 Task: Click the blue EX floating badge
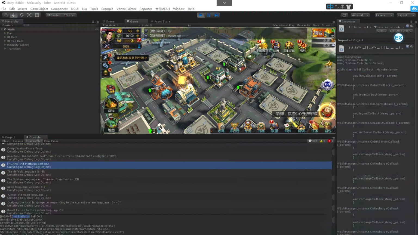(x=399, y=38)
